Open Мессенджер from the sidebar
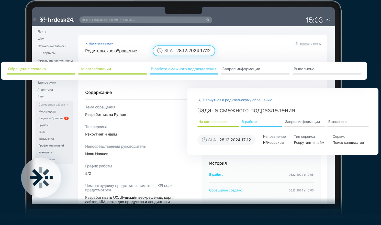 (x=47, y=111)
